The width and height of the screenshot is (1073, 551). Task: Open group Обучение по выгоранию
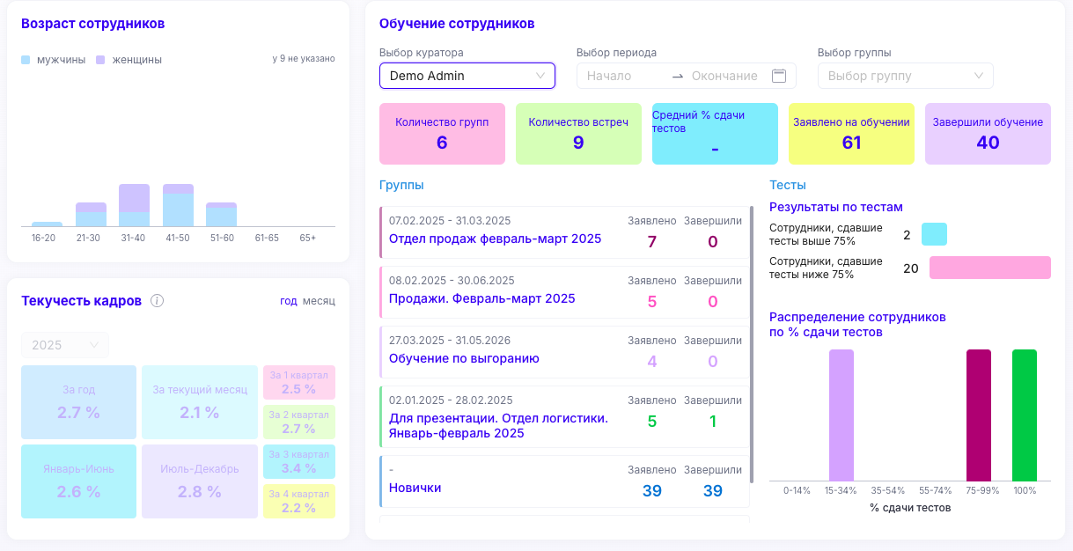click(x=464, y=358)
